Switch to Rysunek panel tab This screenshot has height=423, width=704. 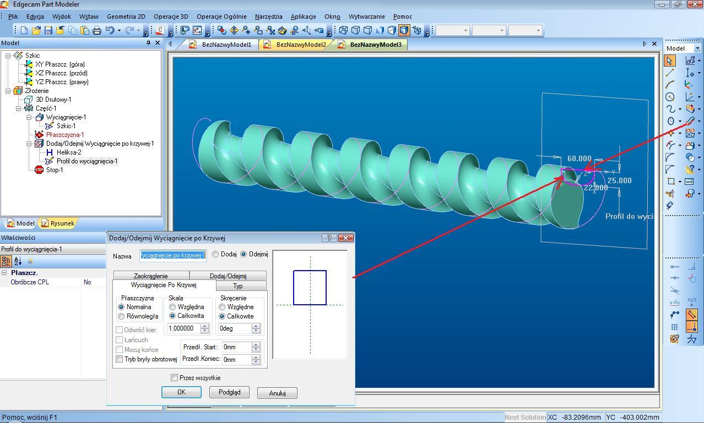click(57, 223)
